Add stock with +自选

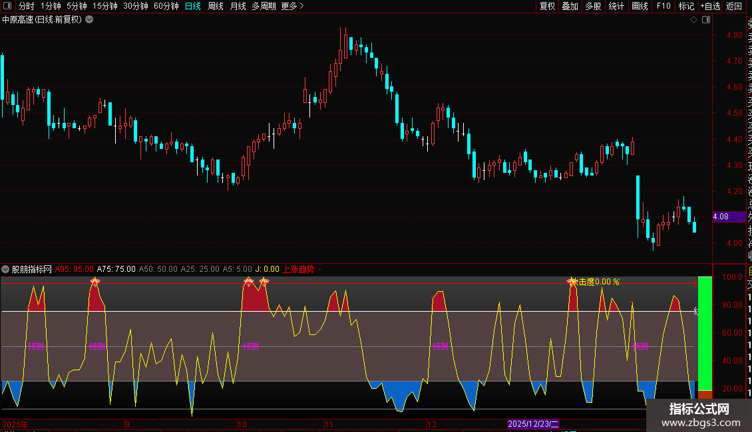(x=710, y=6)
